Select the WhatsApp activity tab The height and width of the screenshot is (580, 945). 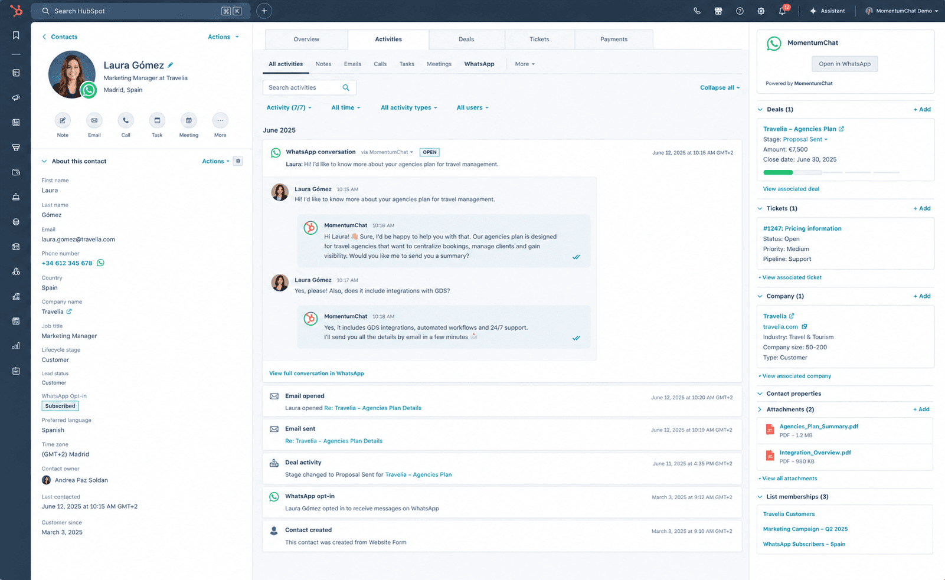[x=479, y=64]
